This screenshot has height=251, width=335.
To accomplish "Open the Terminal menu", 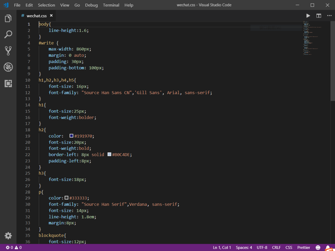I will point(111,5).
